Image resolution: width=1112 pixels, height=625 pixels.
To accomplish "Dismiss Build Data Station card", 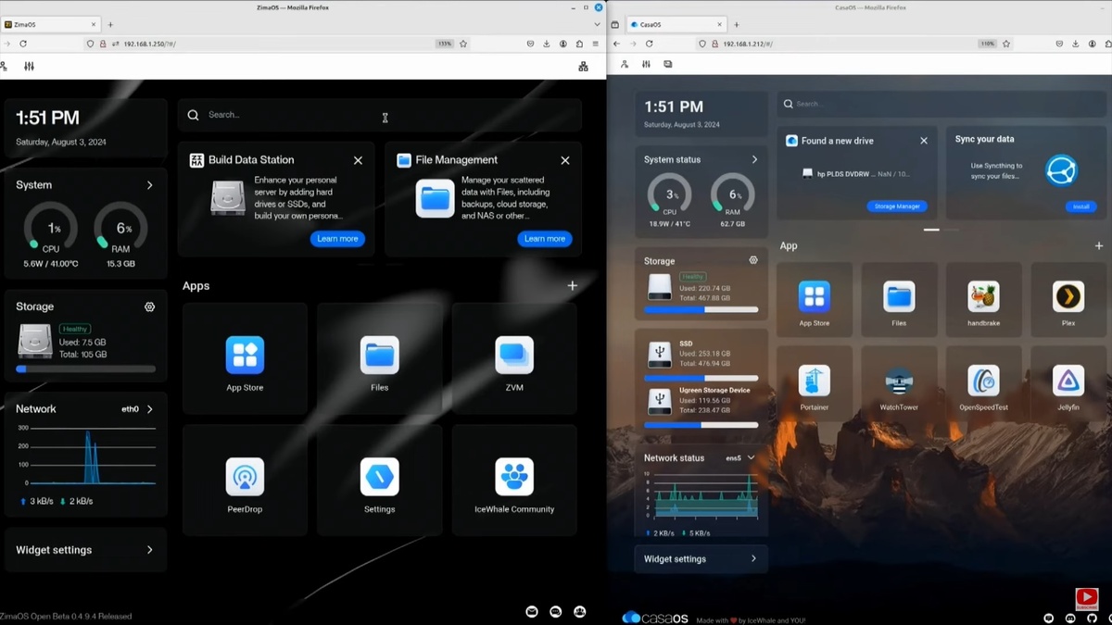I will pos(358,160).
